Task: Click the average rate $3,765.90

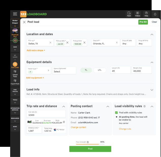Action: coord(47,123)
